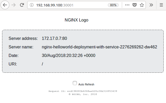Click the "Server address:" label
This screenshot has height=103, width=166.
23,38
